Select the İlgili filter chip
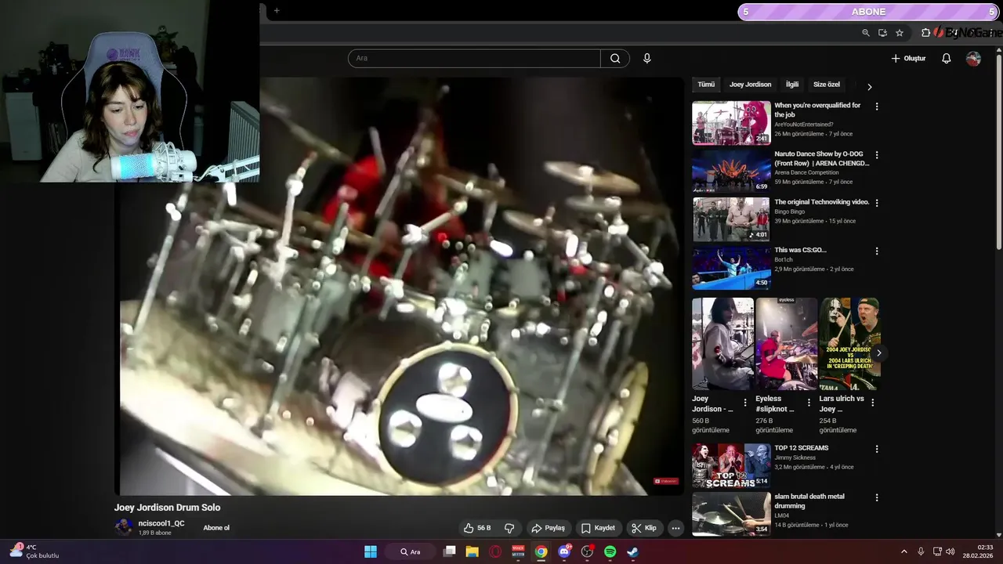This screenshot has width=1003, height=564. (792, 85)
